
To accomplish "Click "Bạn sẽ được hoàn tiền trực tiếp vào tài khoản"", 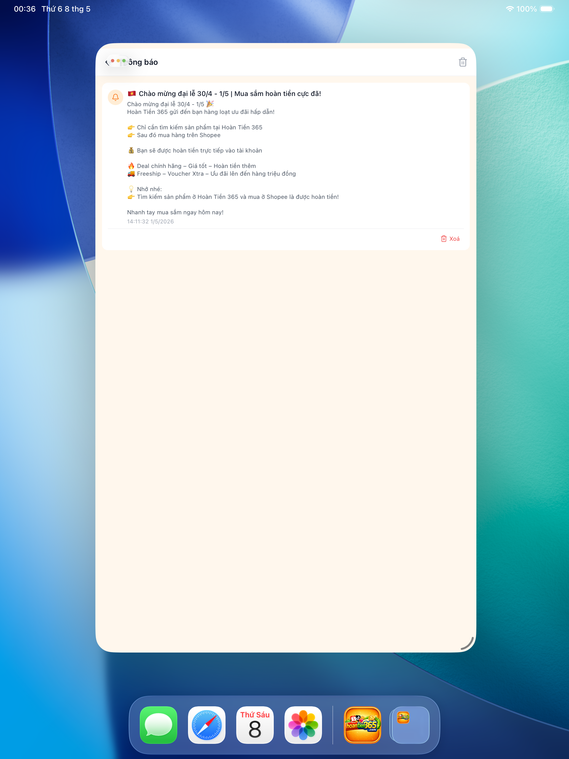I will (x=195, y=151).
